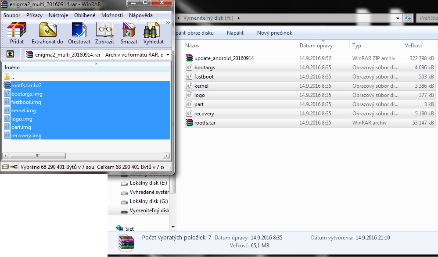The width and height of the screenshot is (438, 257).
Task: Click navigation pane scrollbar down arrow
Action: pyautogui.click(x=173, y=228)
